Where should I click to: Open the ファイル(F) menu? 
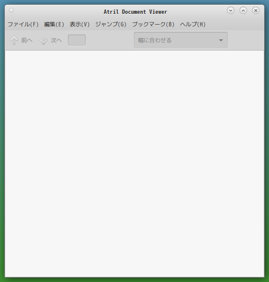pyautogui.click(x=23, y=24)
